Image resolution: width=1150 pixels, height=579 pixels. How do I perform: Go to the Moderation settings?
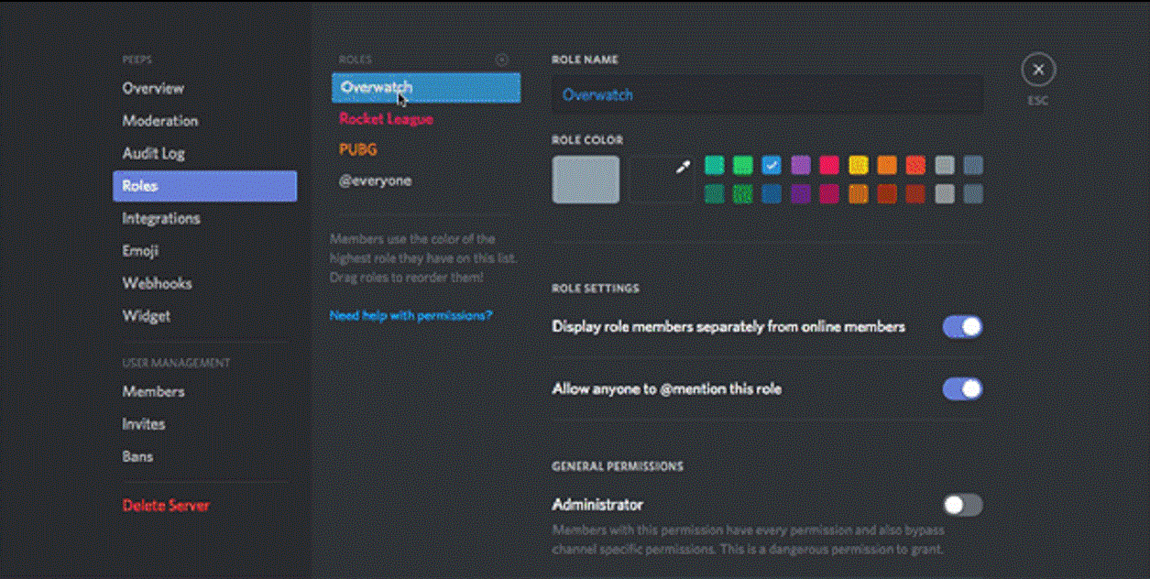160,121
